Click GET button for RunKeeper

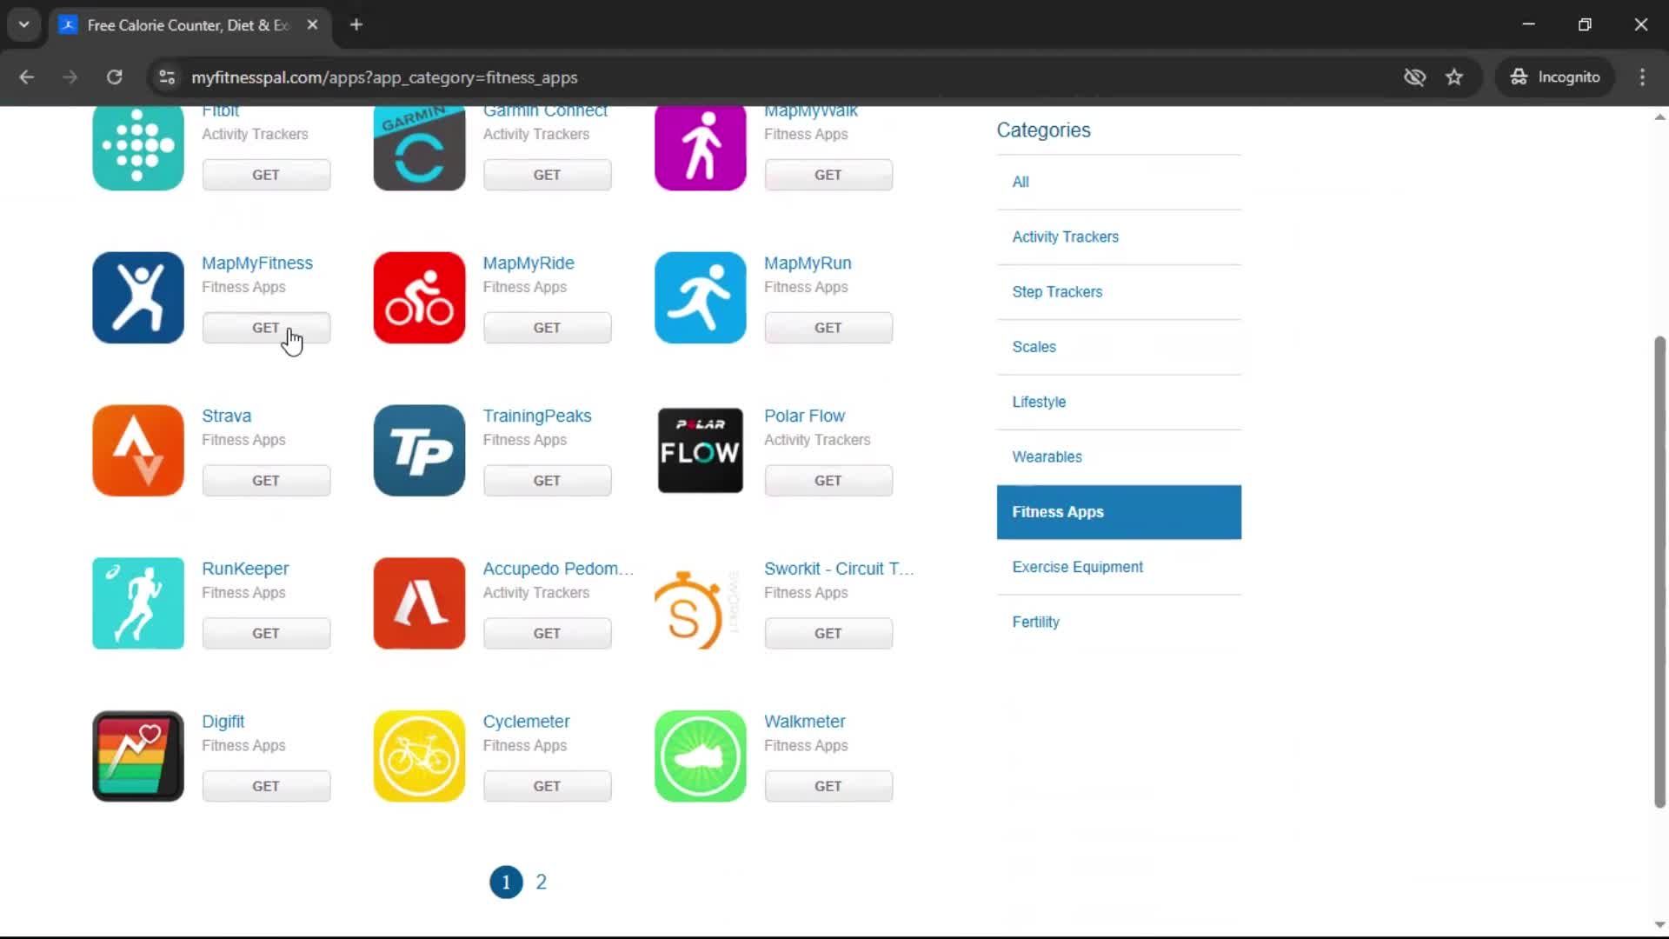[x=266, y=634]
